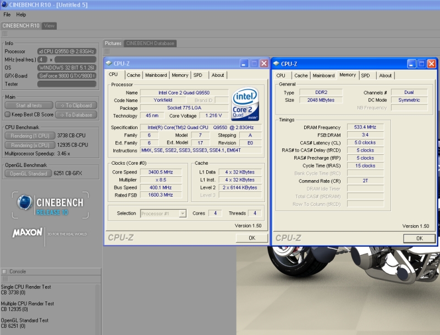The height and width of the screenshot is (335, 440).
Task: Close the right CPU-Z Memory window
Action: (432, 64)
